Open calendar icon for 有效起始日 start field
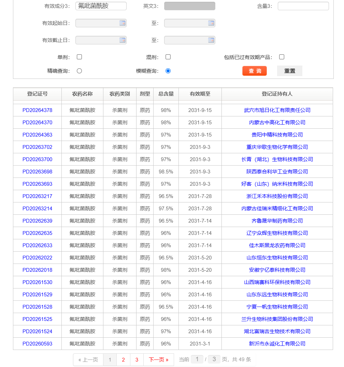Viewport: 344px width, 367px height. pos(123,23)
